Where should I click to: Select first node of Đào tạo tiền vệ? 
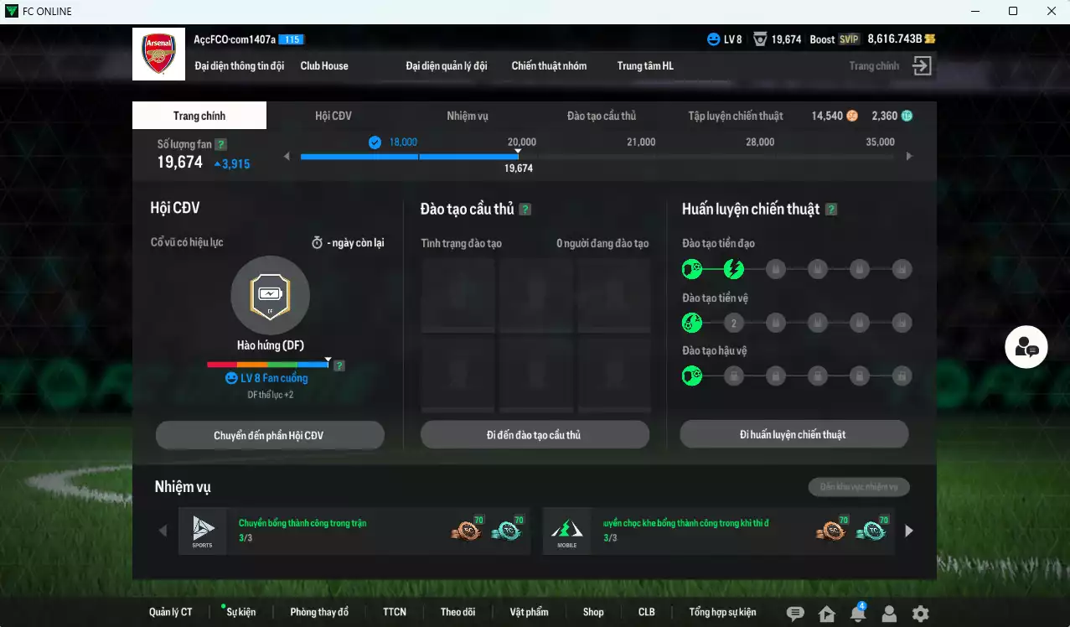coord(692,323)
